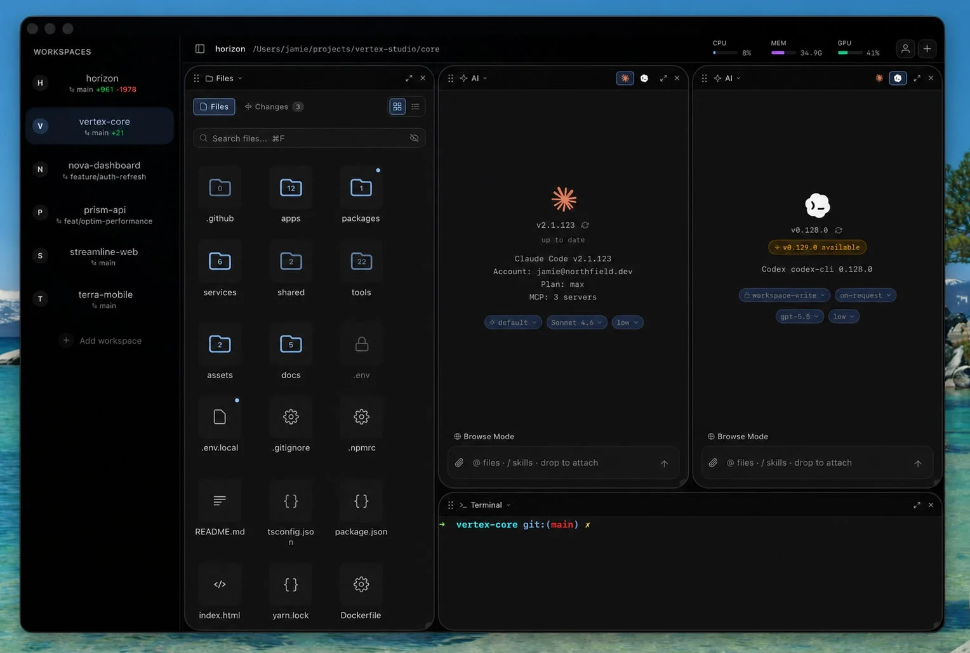Switch to the Files tab
This screenshot has width=970, height=653.
coord(214,107)
